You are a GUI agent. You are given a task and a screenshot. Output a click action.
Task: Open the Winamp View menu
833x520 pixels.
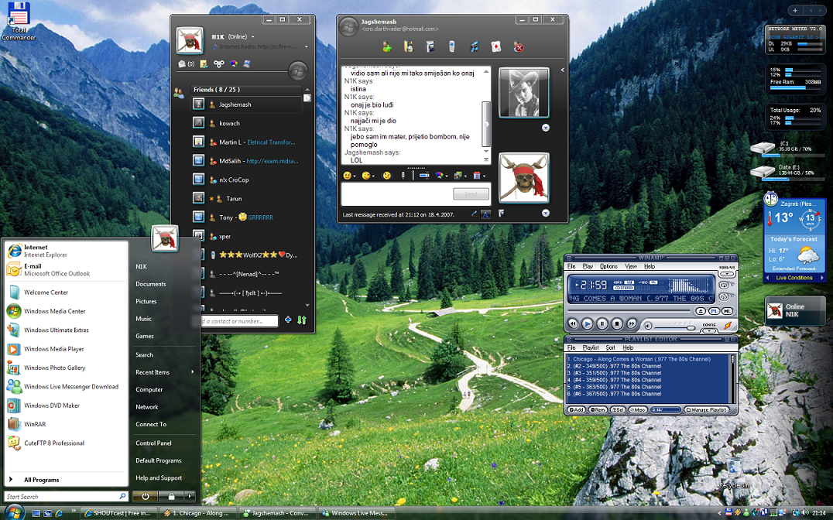(631, 267)
